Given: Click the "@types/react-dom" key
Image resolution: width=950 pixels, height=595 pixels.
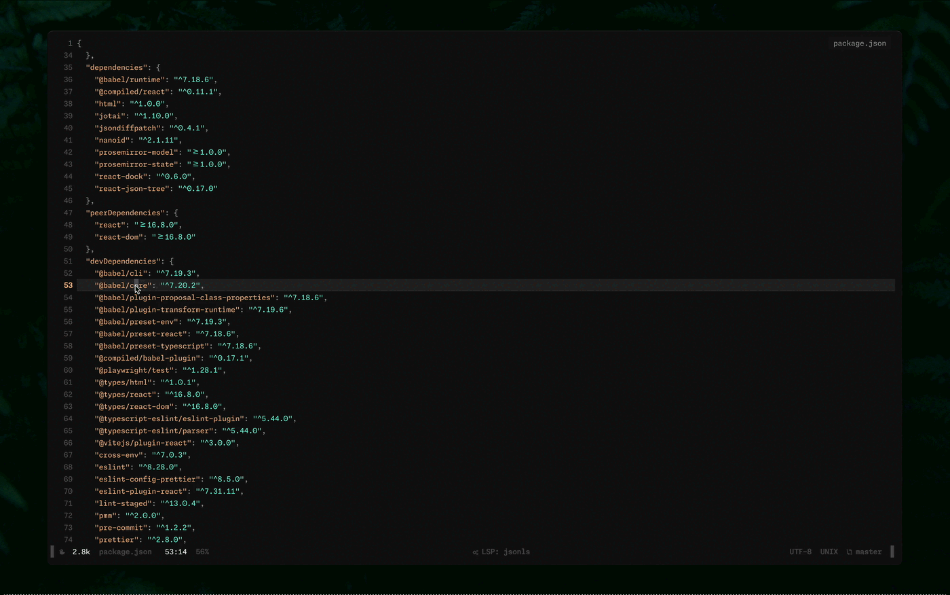Looking at the screenshot, I should pyautogui.click(x=134, y=407).
